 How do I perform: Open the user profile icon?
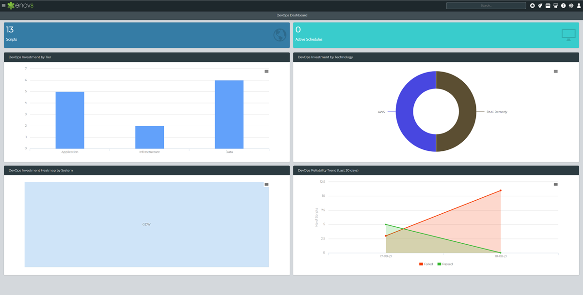tap(579, 5)
